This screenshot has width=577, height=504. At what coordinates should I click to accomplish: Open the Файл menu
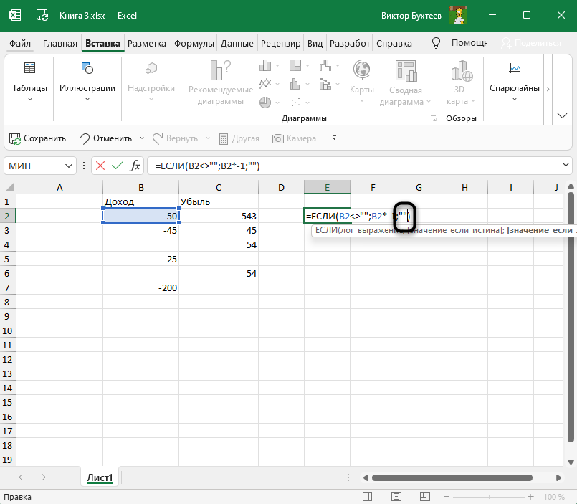click(x=22, y=43)
